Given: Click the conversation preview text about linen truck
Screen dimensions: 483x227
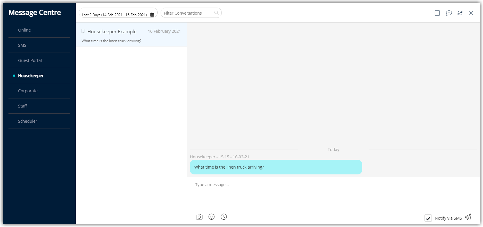Looking at the screenshot, I should tap(111, 41).
